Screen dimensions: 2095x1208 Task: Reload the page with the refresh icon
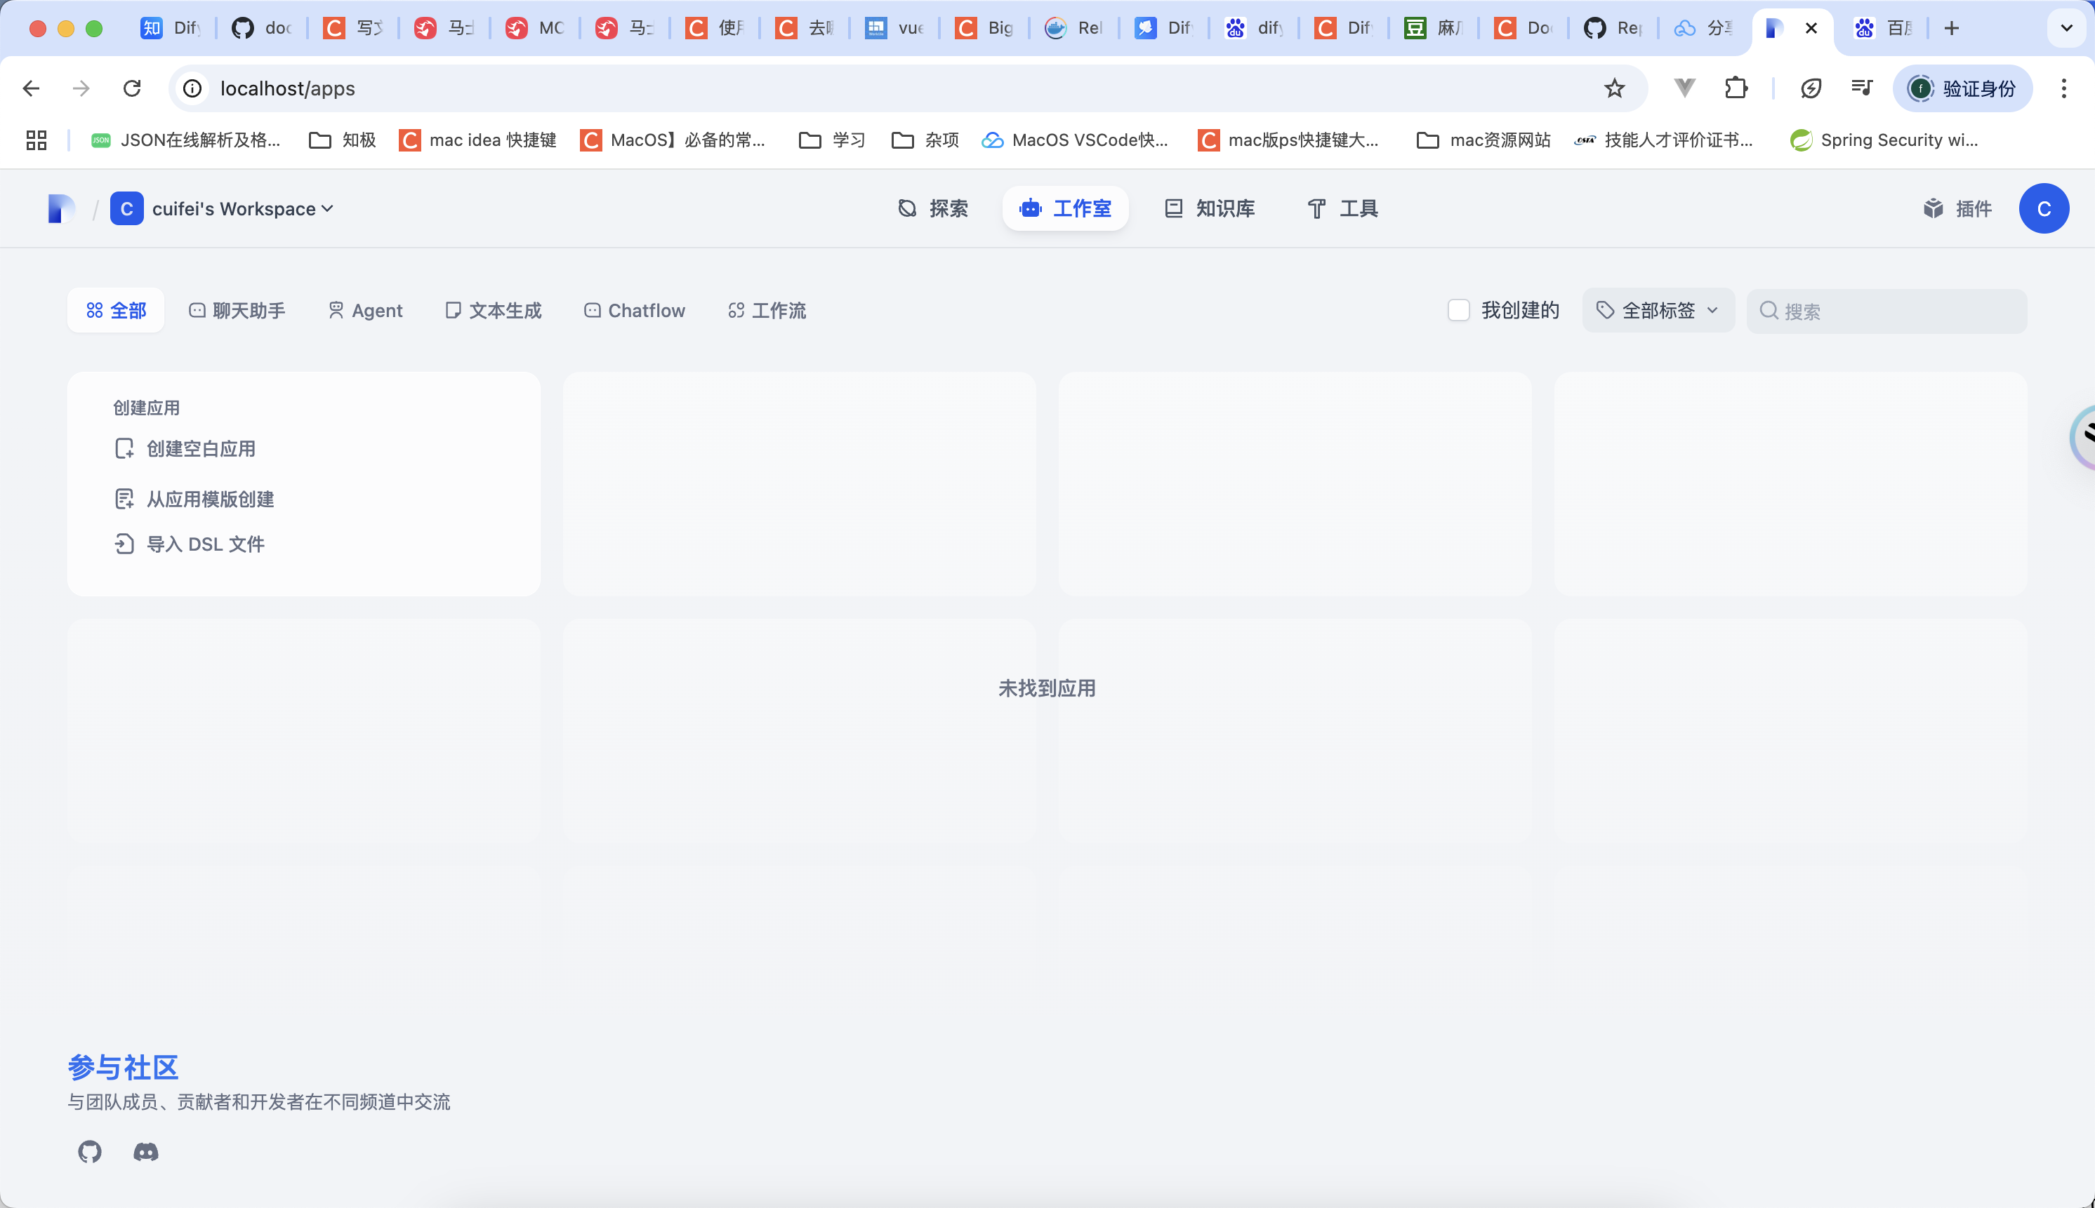click(132, 88)
